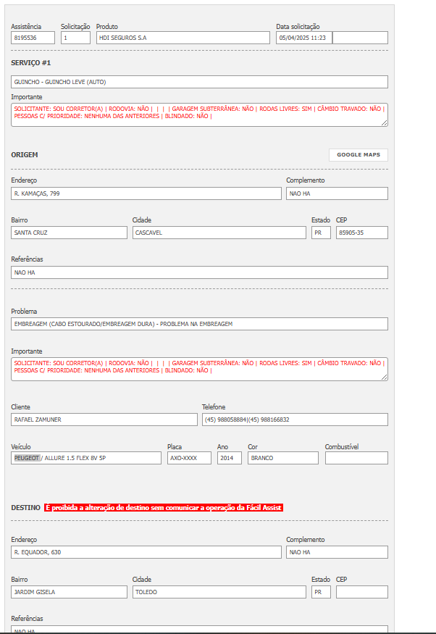Click the ORIGEM section heading

24,155
